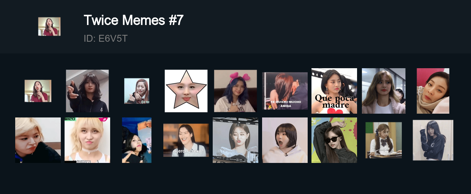Choose the star-shaped face sticker
Screen dimensions: 471x194
point(186,91)
